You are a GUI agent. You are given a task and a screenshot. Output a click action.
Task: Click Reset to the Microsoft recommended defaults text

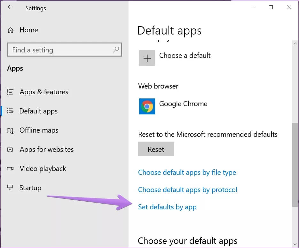(x=208, y=135)
